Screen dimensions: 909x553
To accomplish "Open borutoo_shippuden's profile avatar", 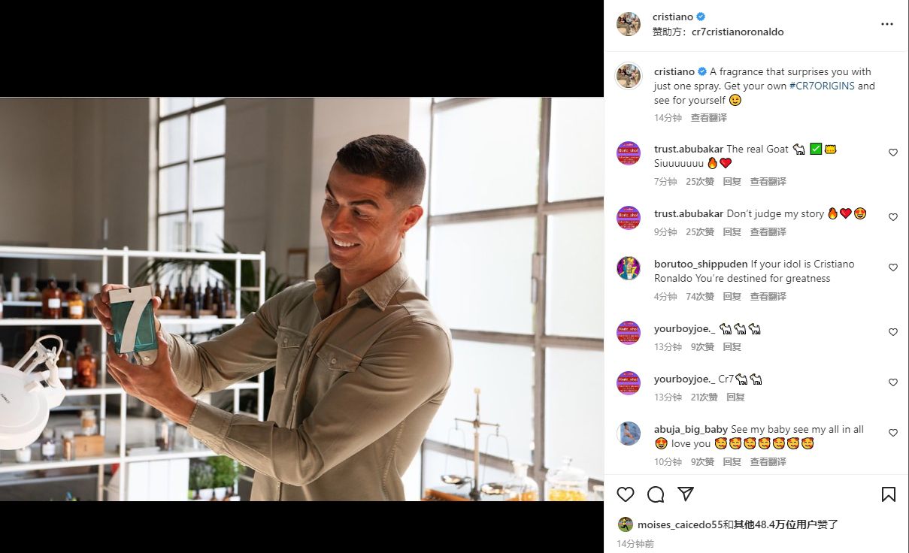I will [628, 268].
